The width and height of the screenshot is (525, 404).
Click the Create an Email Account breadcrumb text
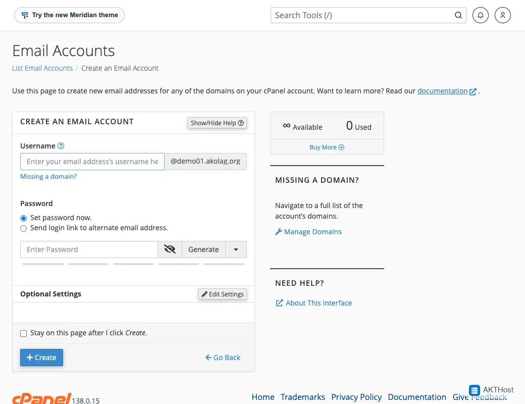pos(120,68)
